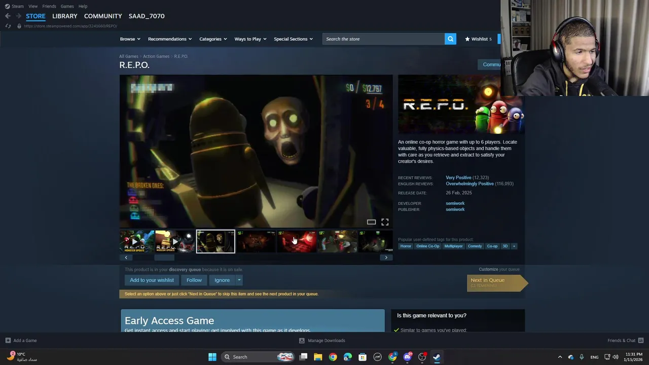Switch to the LIBRARY tab

pos(65,16)
